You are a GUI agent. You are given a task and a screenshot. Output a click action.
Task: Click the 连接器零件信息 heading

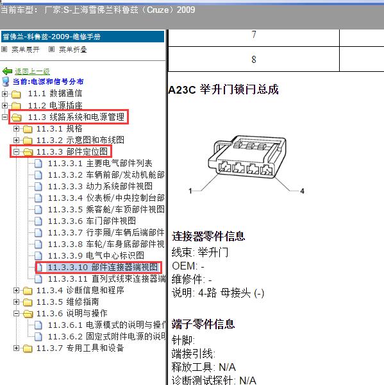pyautogui.click(x=208, y=236)
